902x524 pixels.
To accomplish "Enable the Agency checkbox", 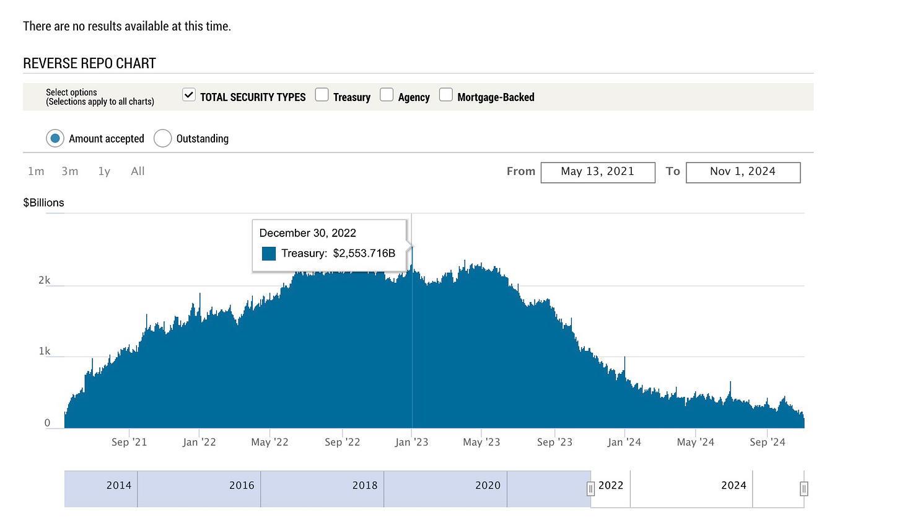I will tap(387, 94).
